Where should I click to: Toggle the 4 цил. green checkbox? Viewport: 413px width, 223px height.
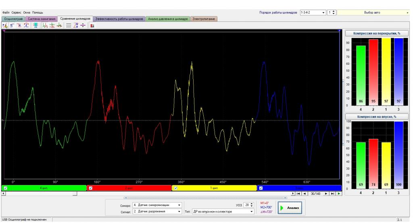point(6,188)
